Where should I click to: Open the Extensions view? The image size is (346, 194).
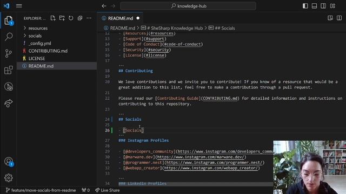(x=9, y=70)
